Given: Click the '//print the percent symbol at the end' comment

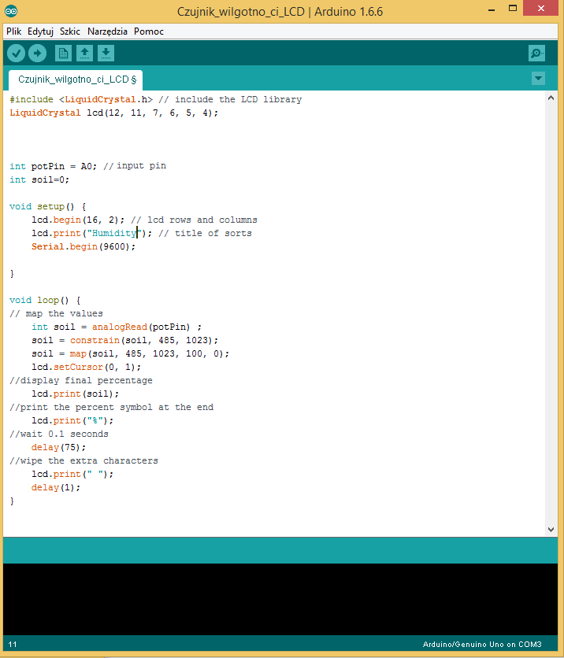Looking at the screenshot, I should [x=112, y=408].
